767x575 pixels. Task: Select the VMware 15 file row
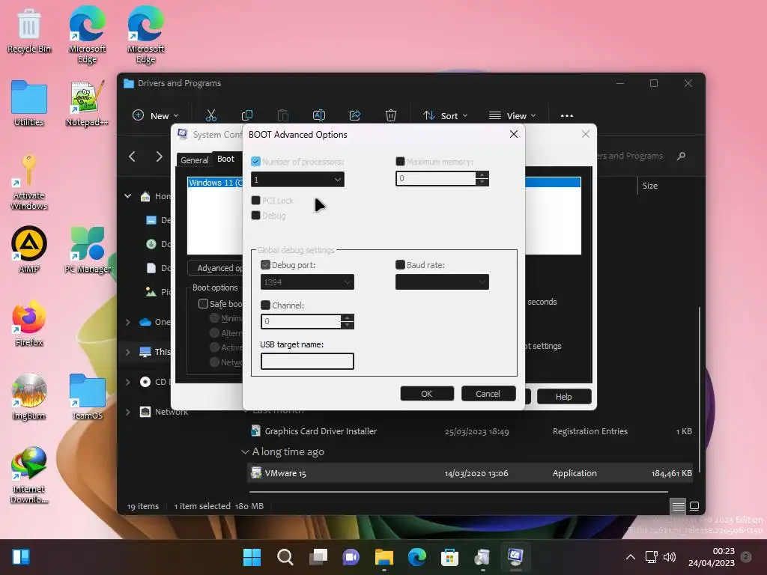pos(470,473)
